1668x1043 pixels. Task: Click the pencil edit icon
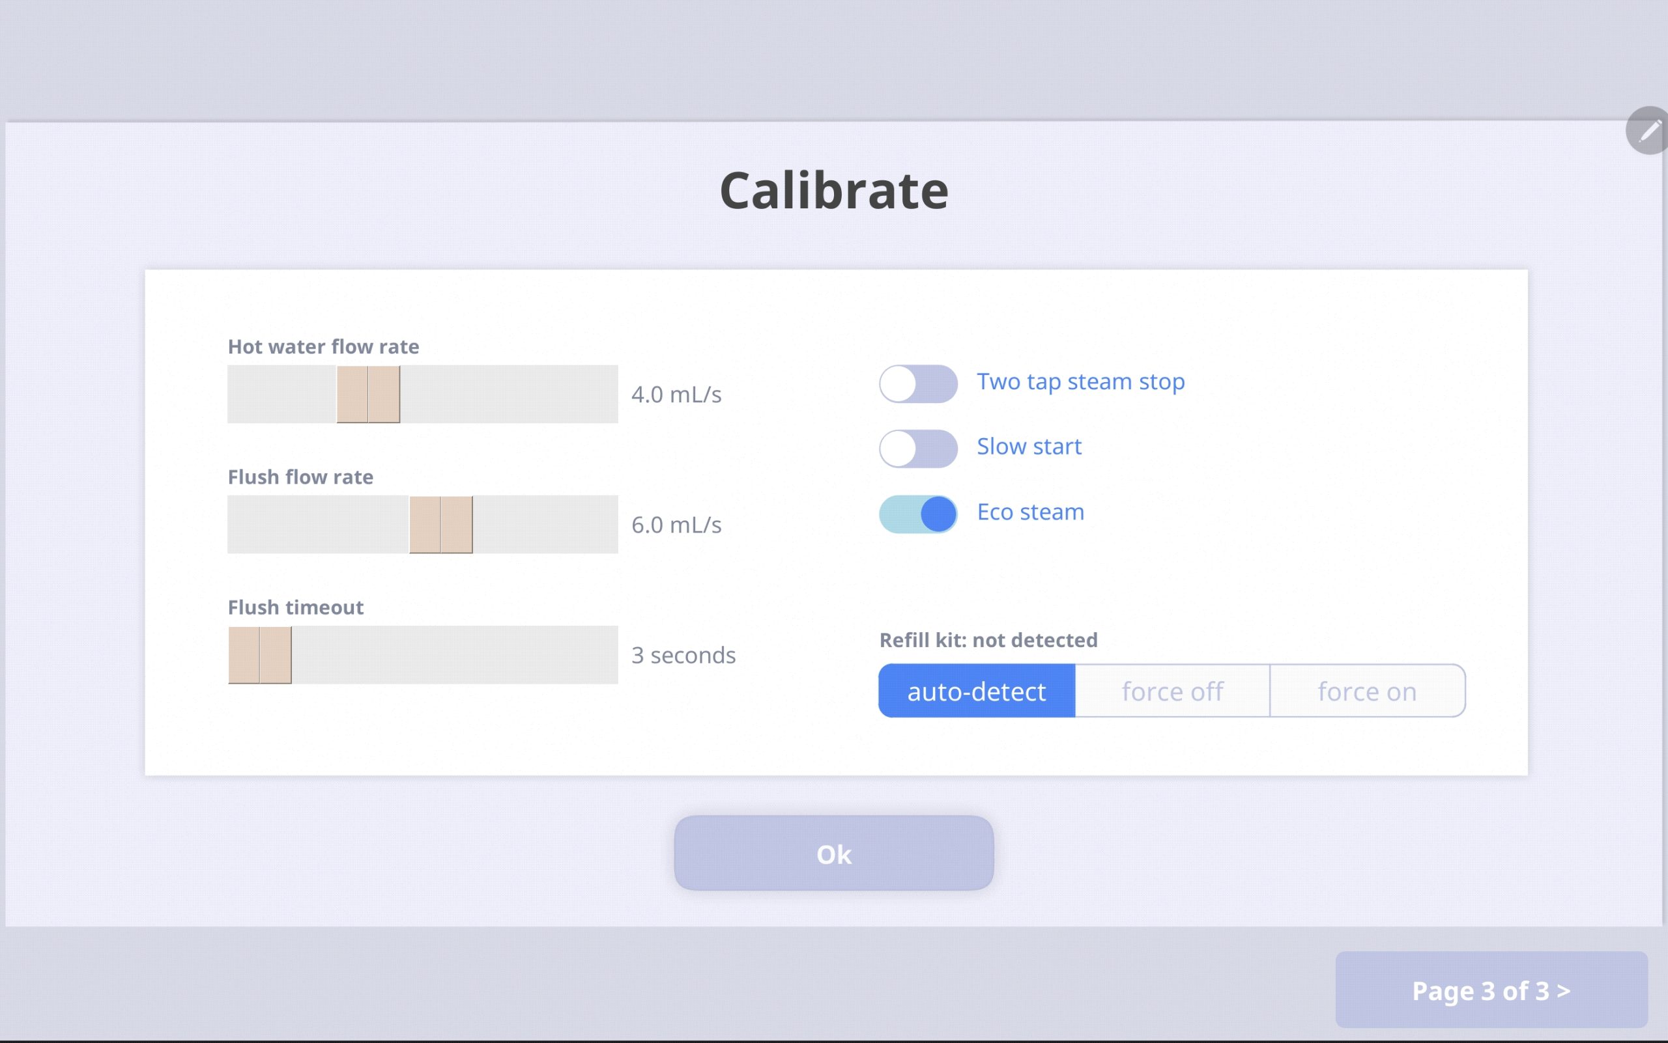click(1649, 130)
